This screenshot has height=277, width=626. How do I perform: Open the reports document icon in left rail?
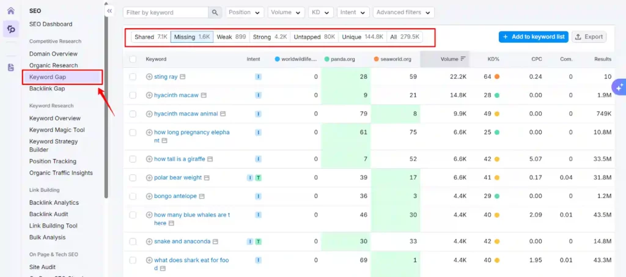[11, 67]
